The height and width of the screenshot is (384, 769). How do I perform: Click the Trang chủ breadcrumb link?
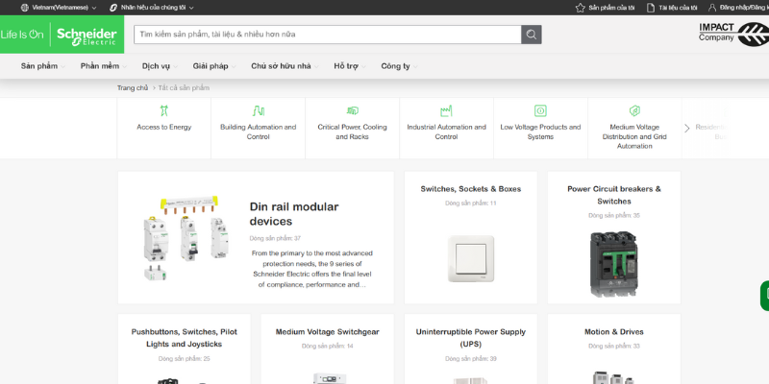[133, 88]
